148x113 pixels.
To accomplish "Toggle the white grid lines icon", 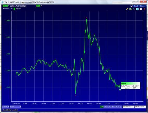I will point(141,9).
